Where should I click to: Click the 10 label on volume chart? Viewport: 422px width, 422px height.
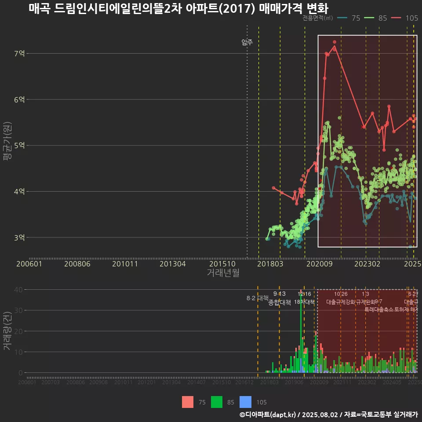(x=18, y=352)
